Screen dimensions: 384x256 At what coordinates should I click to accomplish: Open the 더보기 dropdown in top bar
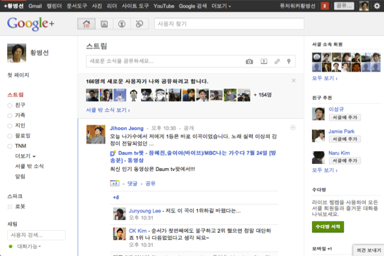(x=221, y=6)
